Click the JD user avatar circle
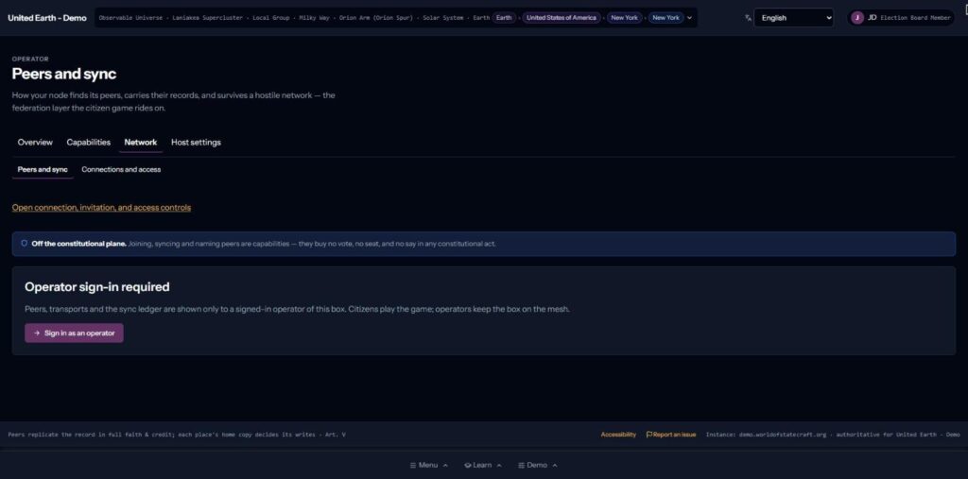968x479 pixels. (856, 18)
